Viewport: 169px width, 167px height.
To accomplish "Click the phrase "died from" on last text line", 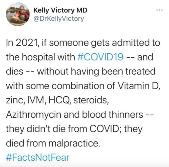I will pos(26,143).
